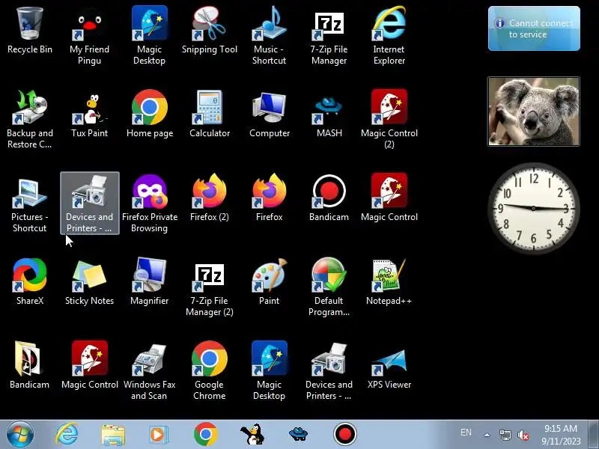Click the Cannot connect to service gadget
599x449 pixels.
534,28
